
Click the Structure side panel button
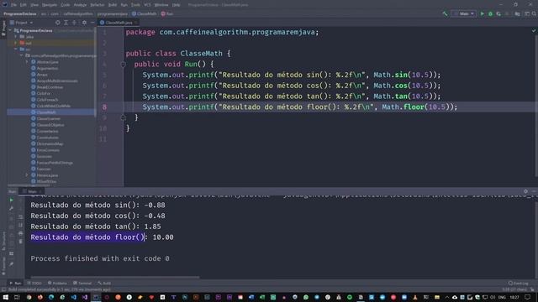click(3, 241)
